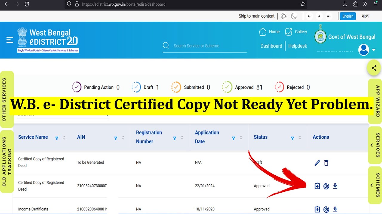Open Helpdesk menu item
The image size is (382, 214).
pyautogui.click(x=298, y=46)
